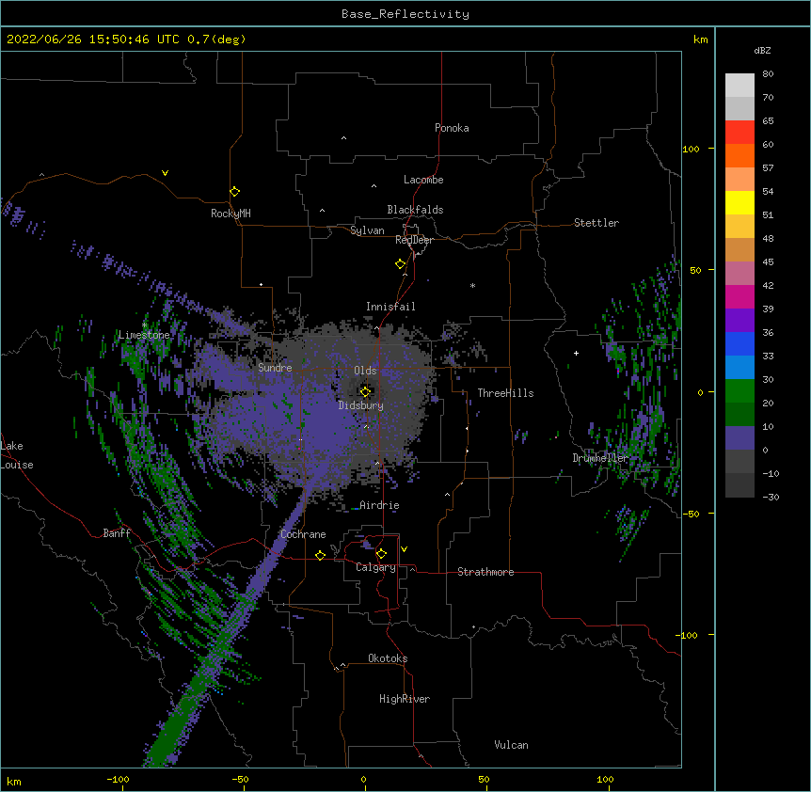The width and height of the screenshot is (811, 792).
Task: Pick the magenta 39-42 dBZ legend swatch
Action: [739, 296]
